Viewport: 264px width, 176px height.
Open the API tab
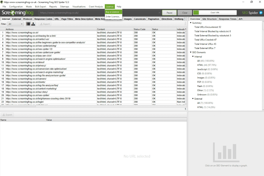coord(240,19)
